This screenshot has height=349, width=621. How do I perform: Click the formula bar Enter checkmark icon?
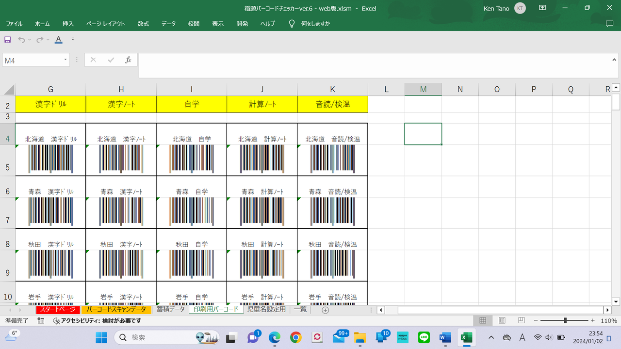click(x=111, y=60)
